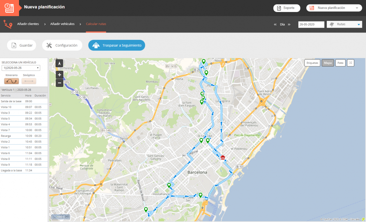Click the fullscreen map expand icon

pos(351,63)
